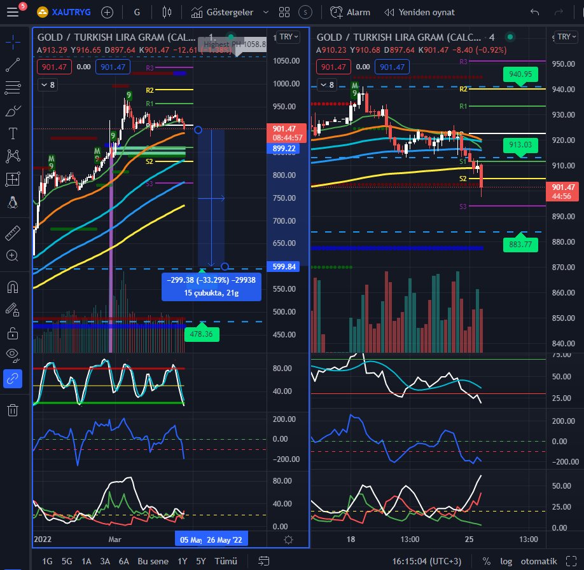Click right chart blue 901.47 buy button
This screenshot has width=584, height=570.
[x=392, y=67]
